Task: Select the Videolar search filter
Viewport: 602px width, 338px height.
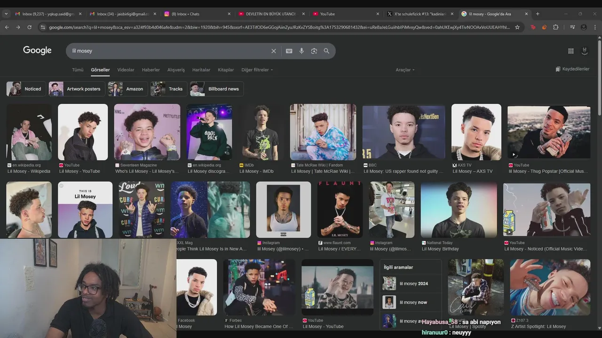Action: click(126, 70)
